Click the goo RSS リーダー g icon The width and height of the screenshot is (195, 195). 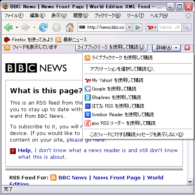click(88, 123)
